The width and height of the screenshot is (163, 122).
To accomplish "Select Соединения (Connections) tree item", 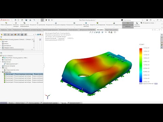I will click(x=6, y=60).
